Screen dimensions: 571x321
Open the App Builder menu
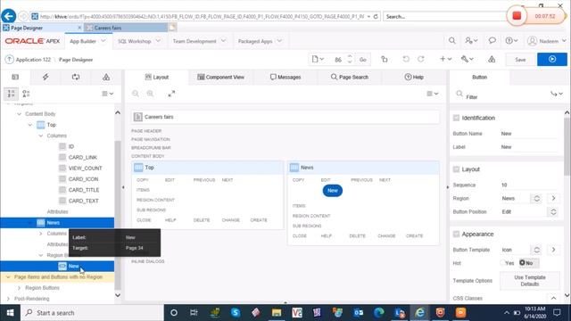point(87,41)
